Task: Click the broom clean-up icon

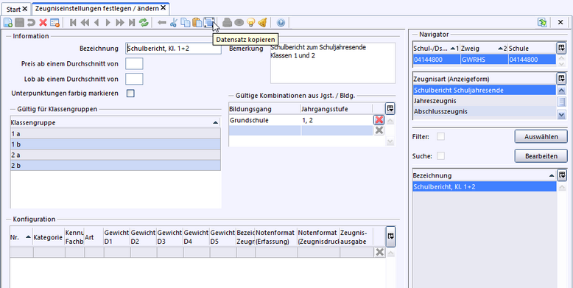Action: click(x=262, y=23)
